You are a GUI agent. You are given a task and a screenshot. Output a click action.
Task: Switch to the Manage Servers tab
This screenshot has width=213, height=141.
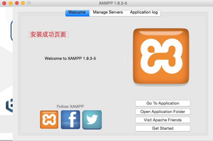pyautogui.click(x=108, y=13)
